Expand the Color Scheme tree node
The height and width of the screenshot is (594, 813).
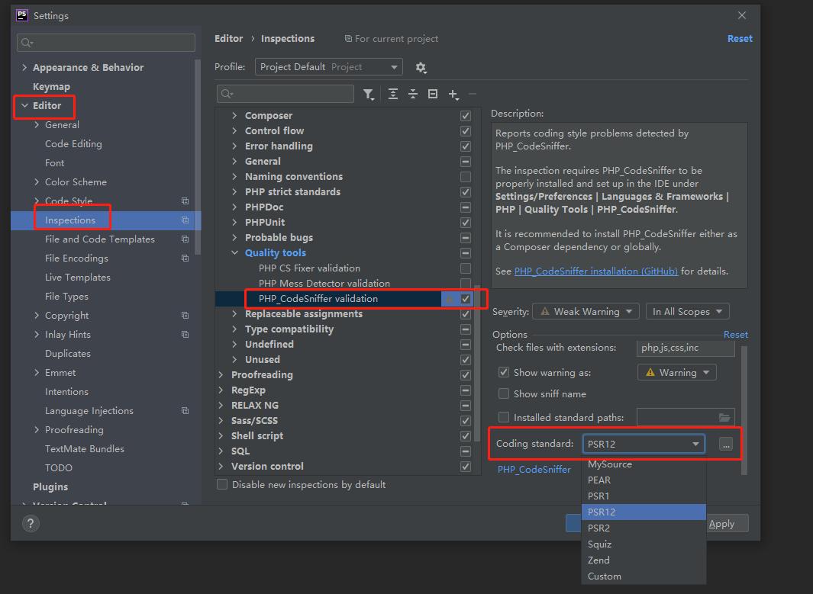coord(37,181)
